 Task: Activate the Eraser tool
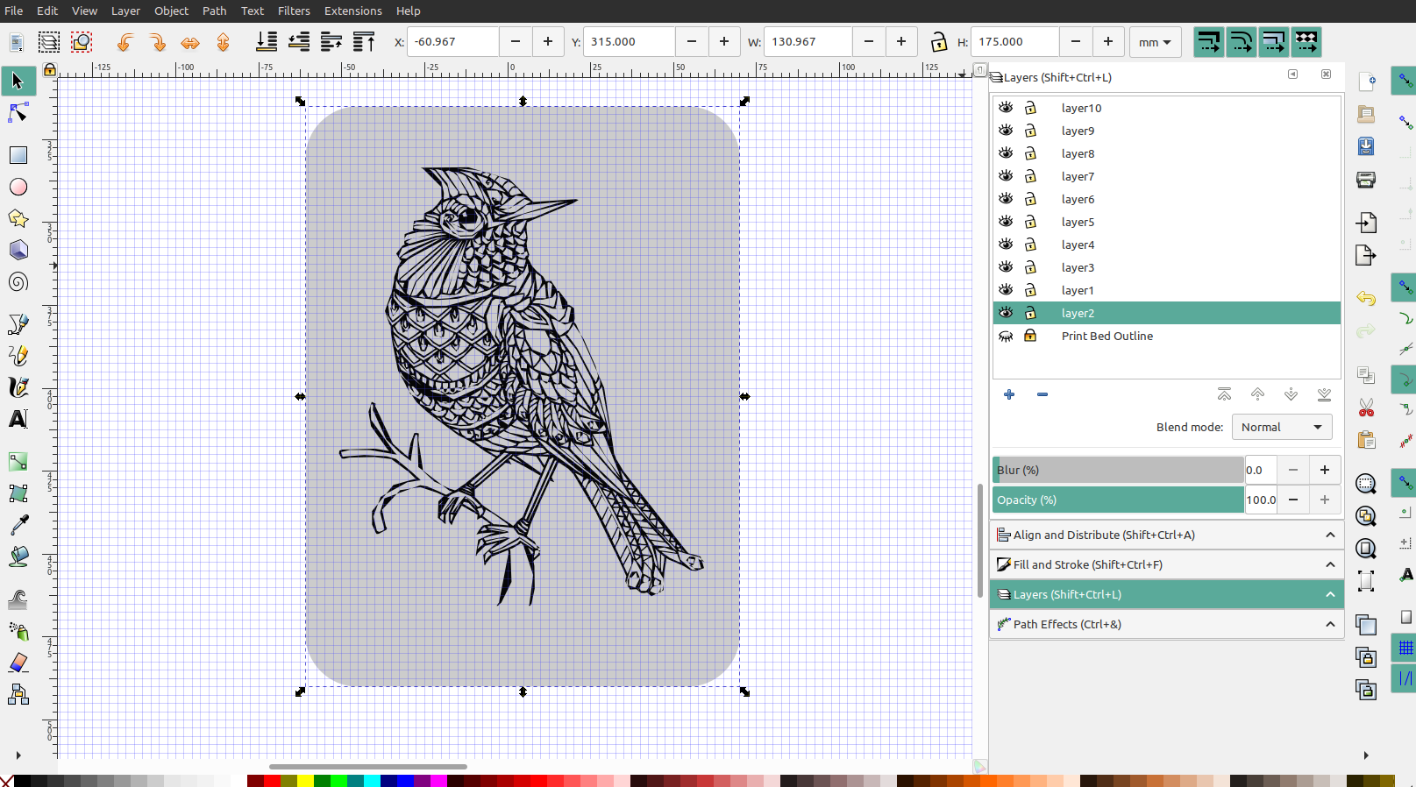click(x=18, y=663)
